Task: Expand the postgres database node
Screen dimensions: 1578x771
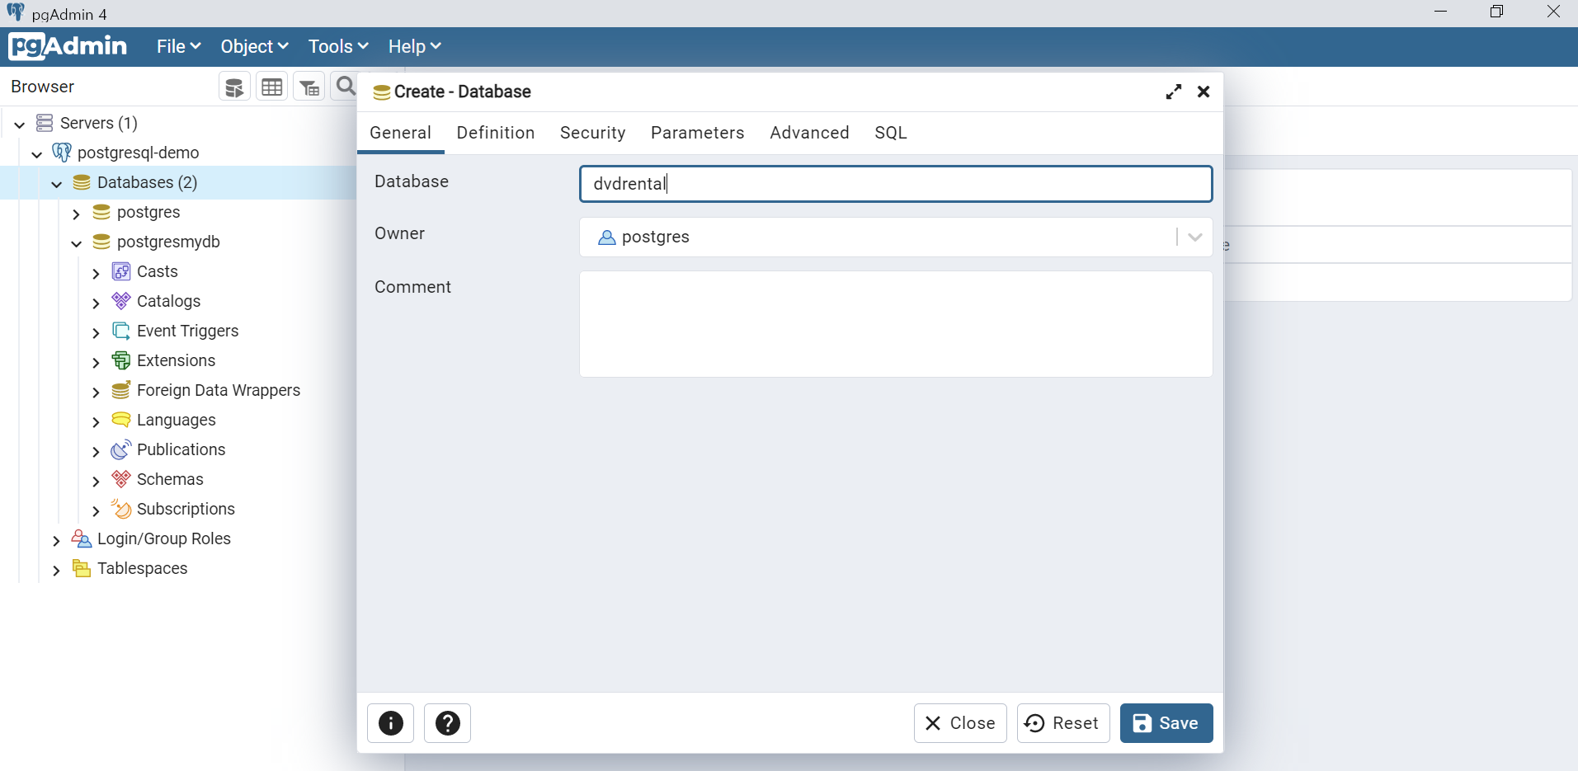Action: 76,214
